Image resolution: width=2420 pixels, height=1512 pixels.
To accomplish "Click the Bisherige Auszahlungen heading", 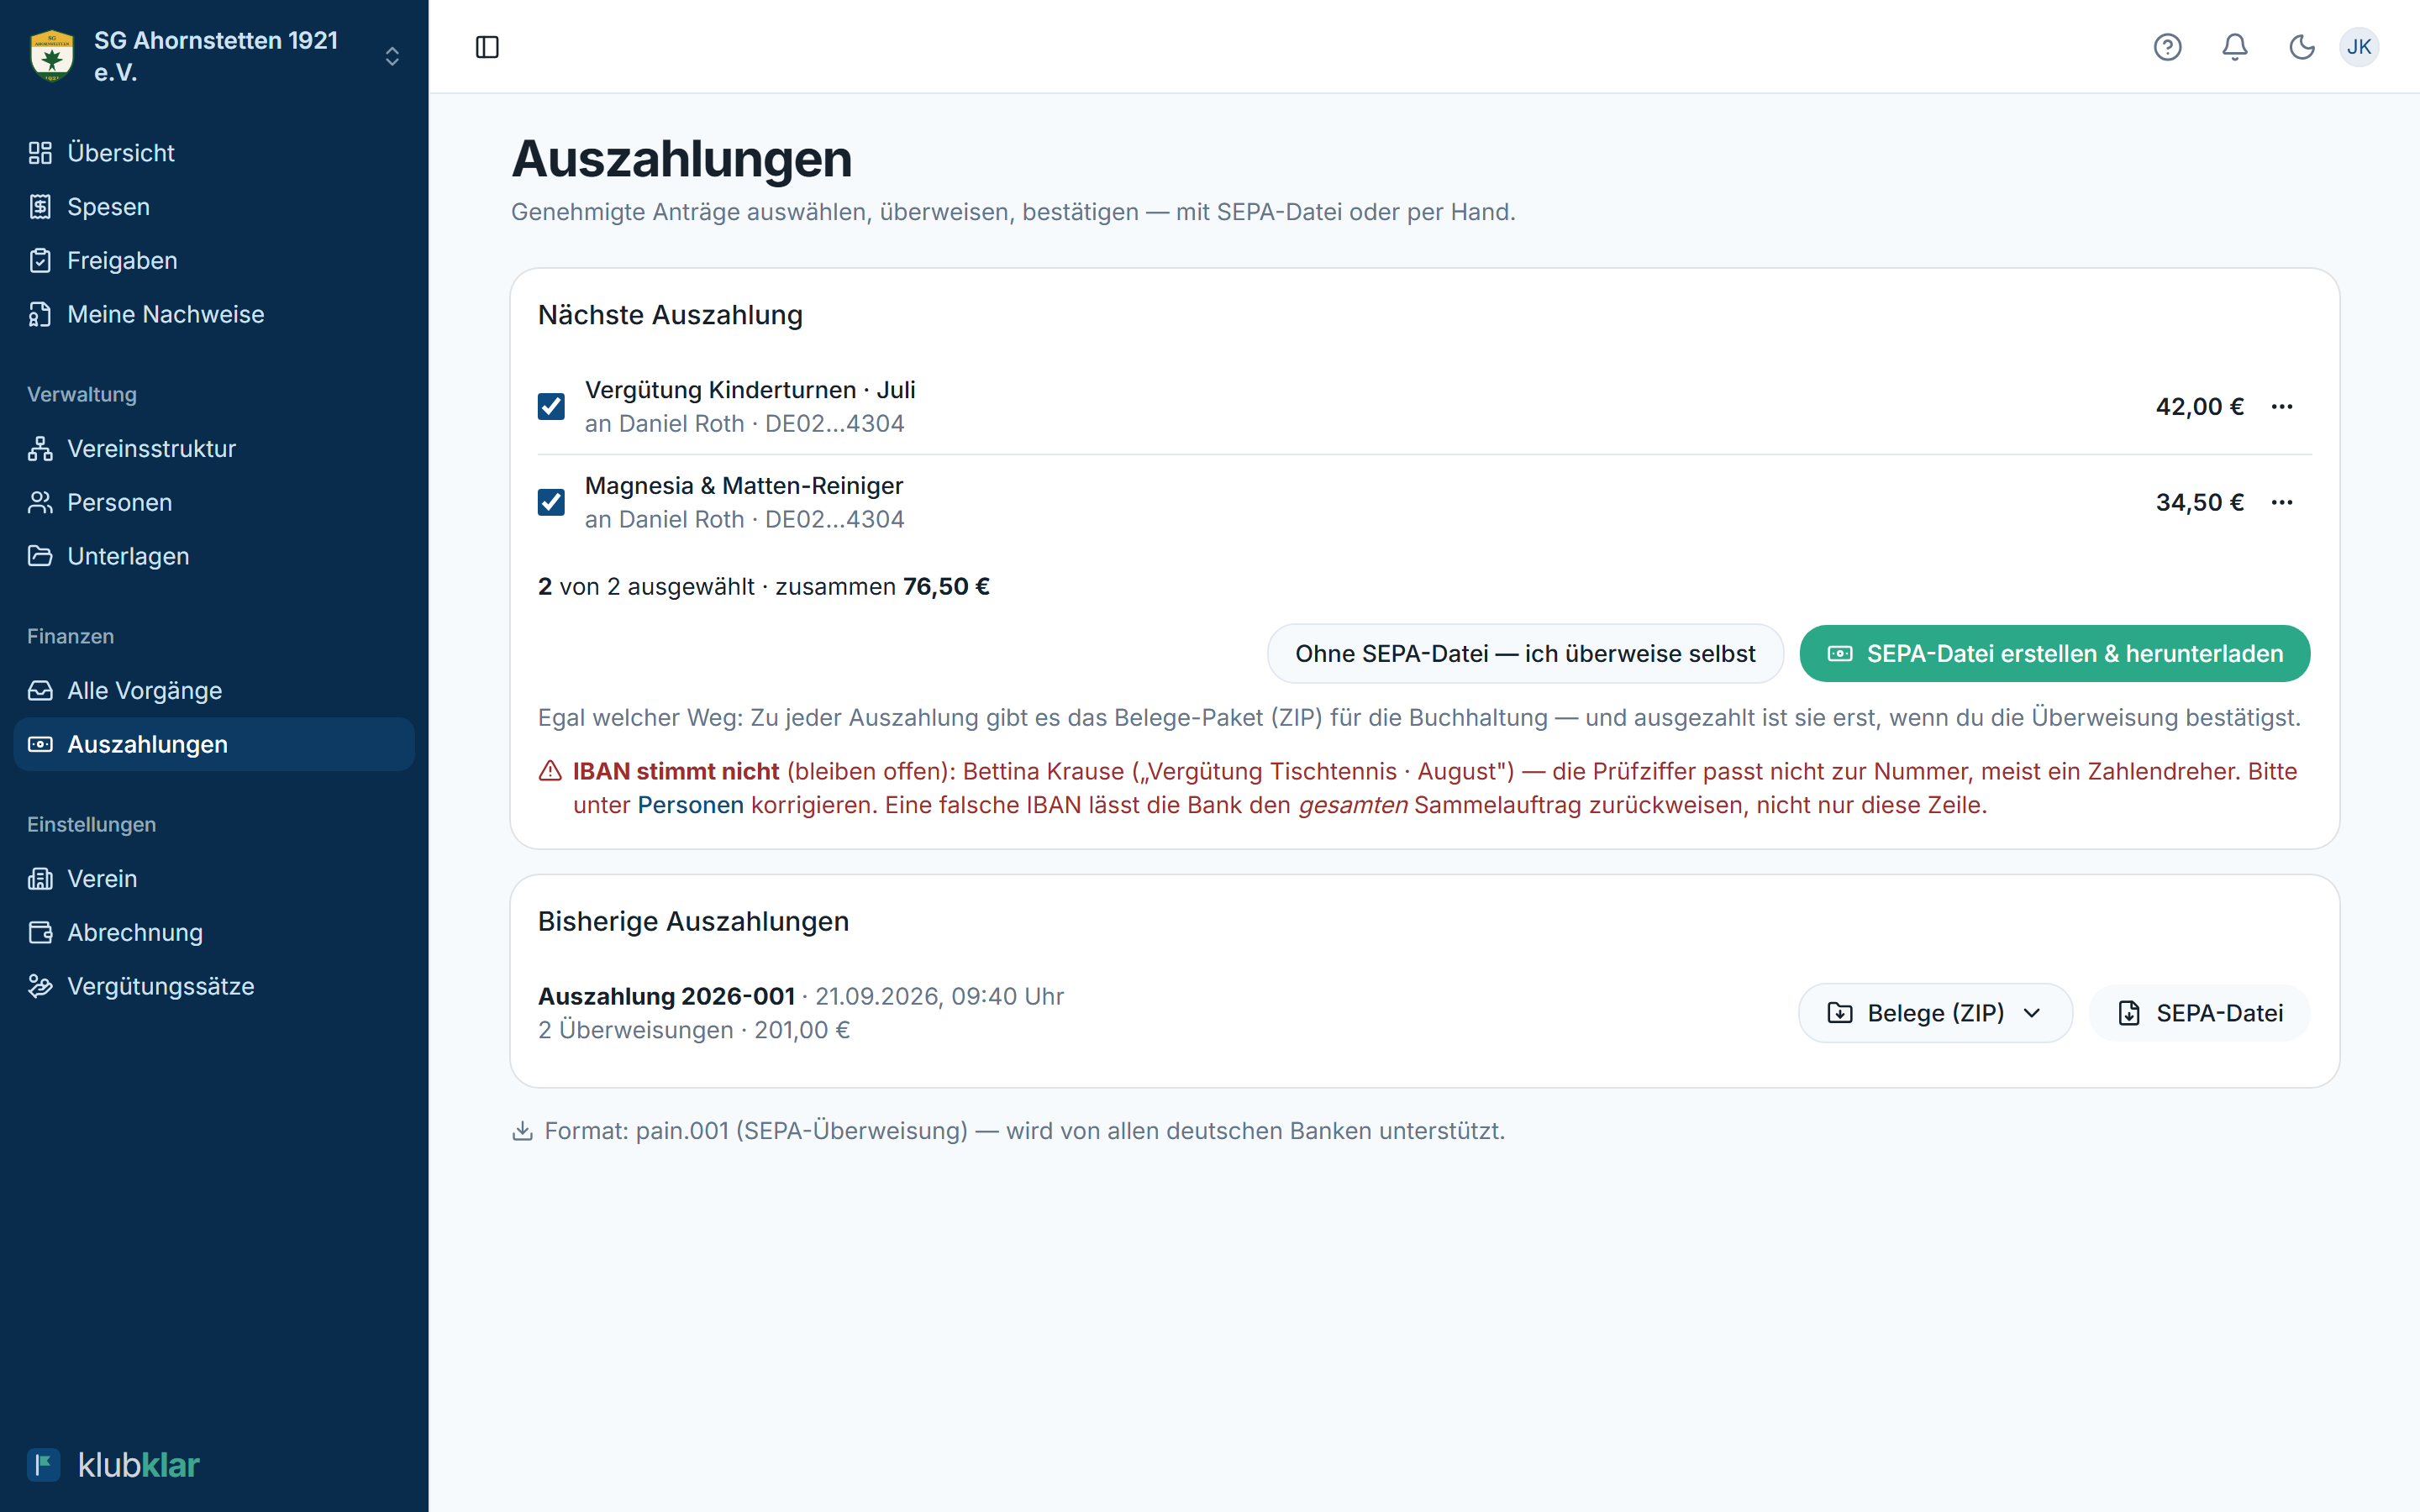I will pyautogui.click(x=693, y=921).
